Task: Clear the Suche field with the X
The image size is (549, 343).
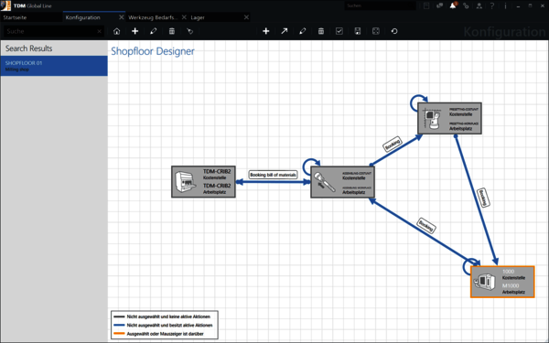Action: [x=100, y=31]
